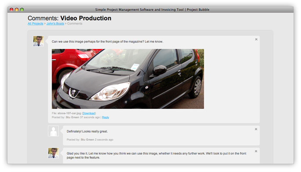Reply to the magazine front page comment
The image size is (301, 172).
point(106,117)
